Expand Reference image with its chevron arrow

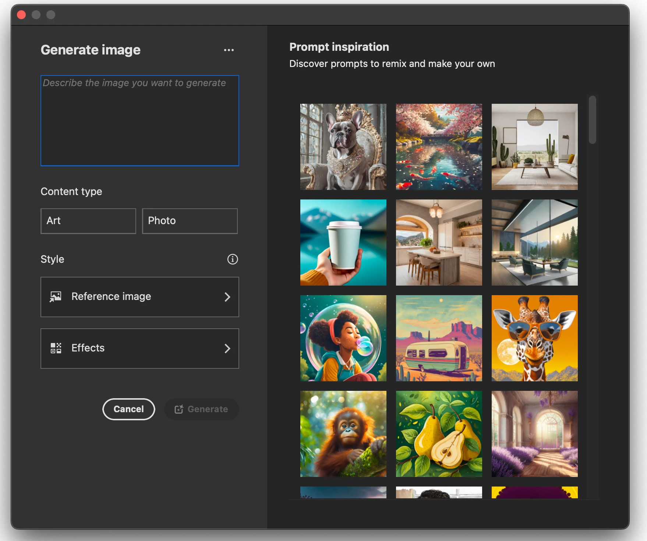[x=227, y=297]
